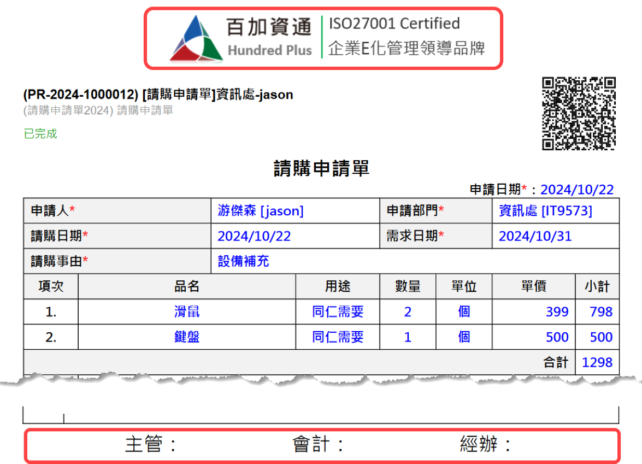Click applicant value 游傑森 [jason]
The image size is (642, 464).
[261, 210]
